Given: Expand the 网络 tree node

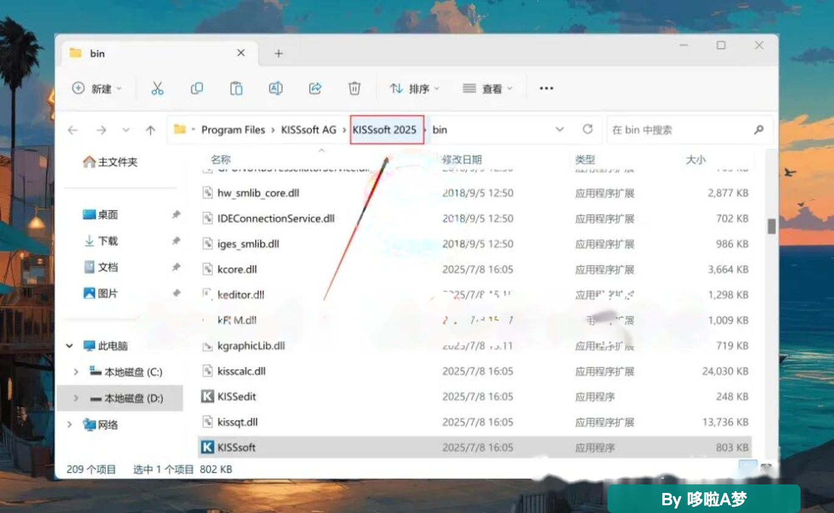Looking at the screenshot, I should click(x=69, y=424).
